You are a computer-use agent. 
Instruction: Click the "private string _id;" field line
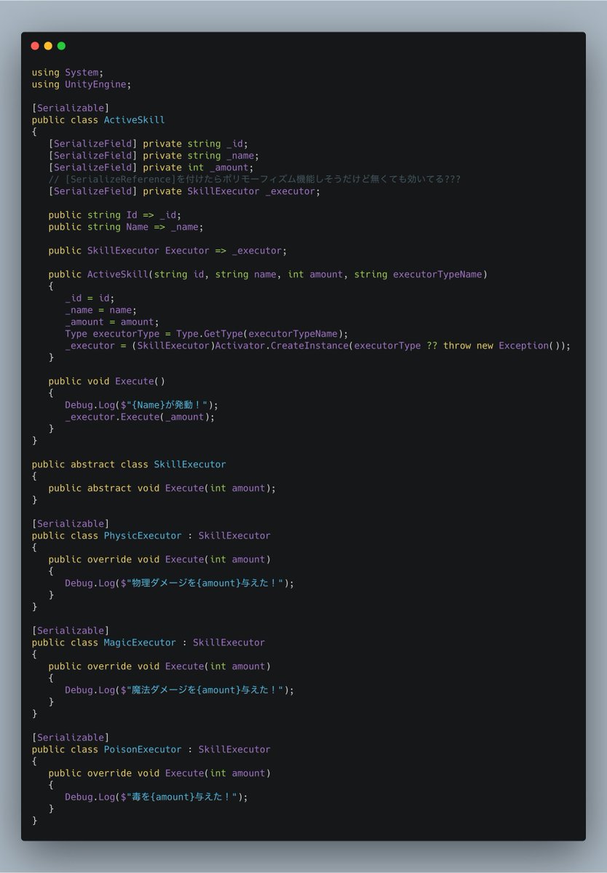148,144
